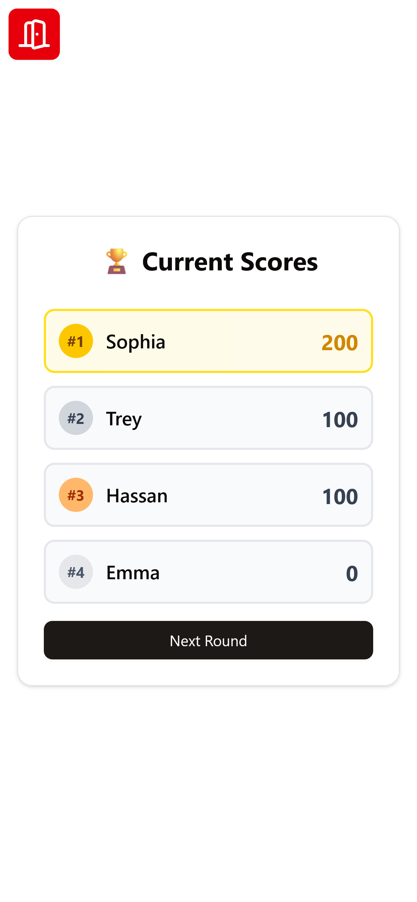Click the gold #1 rank badge
The width and height of the screenshot is (417, 902).
coord(76,341)
